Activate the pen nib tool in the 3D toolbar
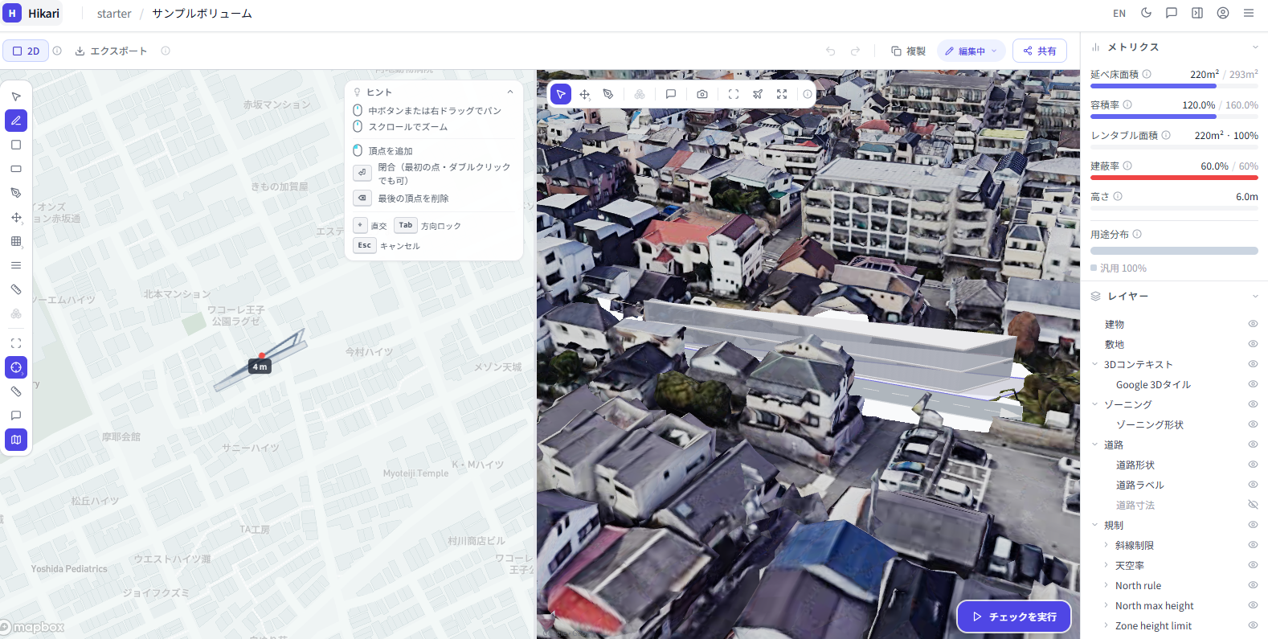 click(608, 94)
